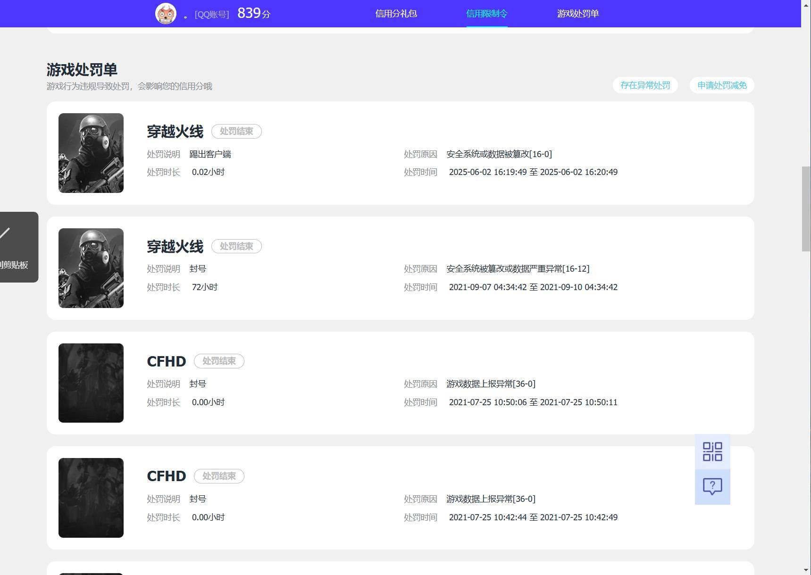This screenshot has height=575, width=811.
Task: Click the 839分 credit score
Action: [x=254, y=13]
